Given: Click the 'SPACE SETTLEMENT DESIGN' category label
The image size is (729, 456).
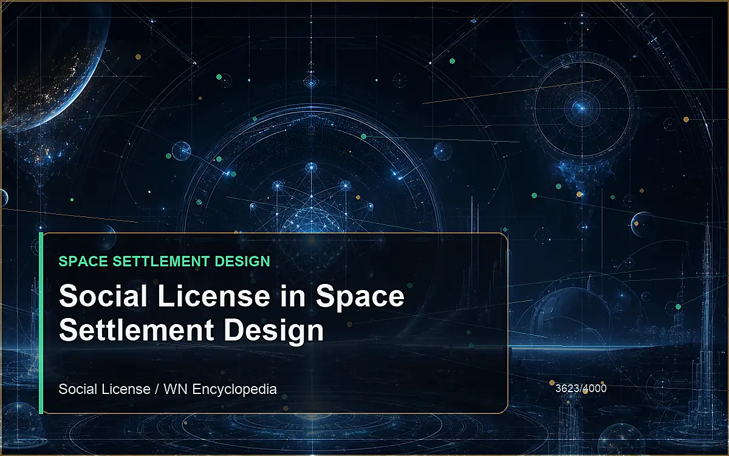Looking at the screenshot, I should coord(164,261).
